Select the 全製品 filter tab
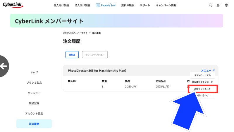 [72, 55]
